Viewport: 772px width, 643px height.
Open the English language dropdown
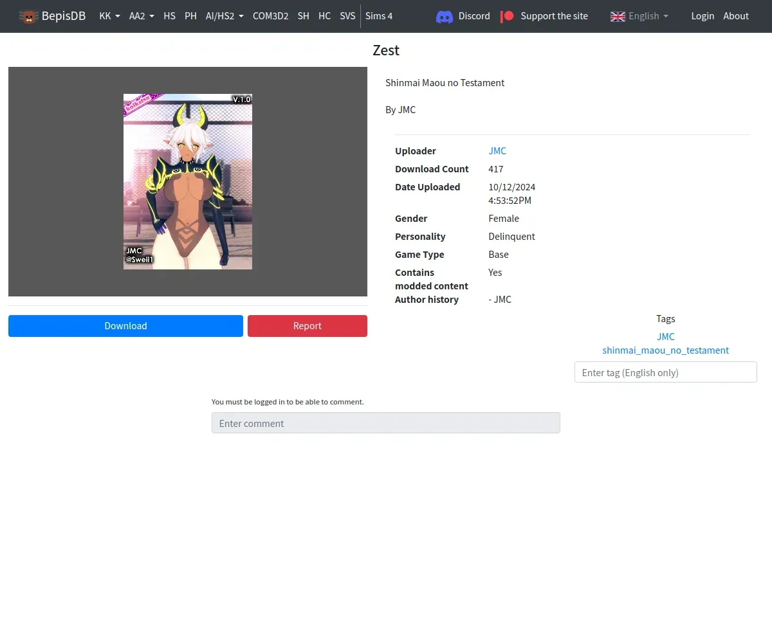click(639, 16)
